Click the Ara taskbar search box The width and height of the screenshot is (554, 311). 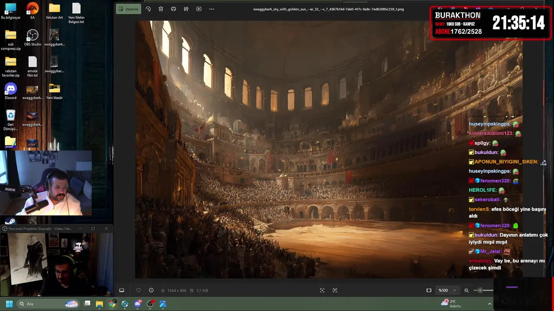(48, 304)
